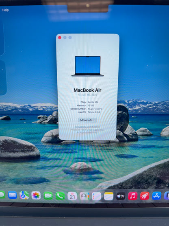Click the '13-inch, M4, 2025' model subtitle
Image resolution: width=169 pixels, height=226 pixels.
[x=87, y=95]
